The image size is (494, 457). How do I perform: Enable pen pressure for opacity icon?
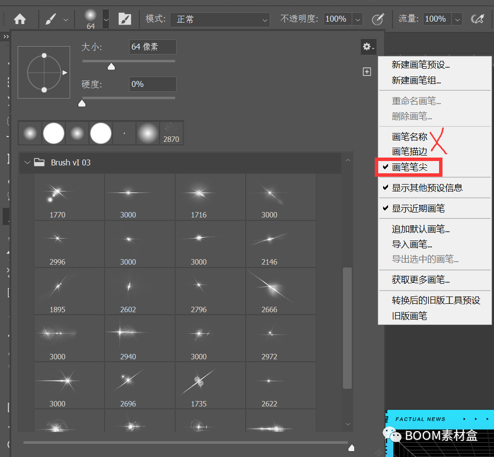tap(378, 19)
